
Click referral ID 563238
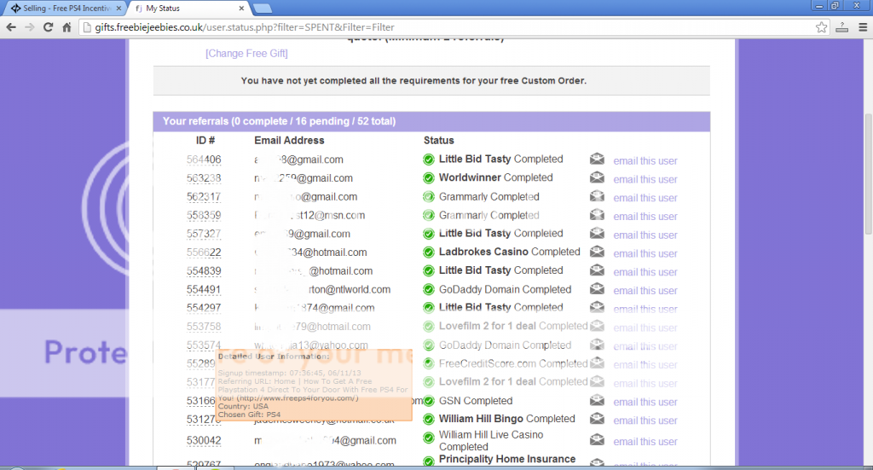204,178
